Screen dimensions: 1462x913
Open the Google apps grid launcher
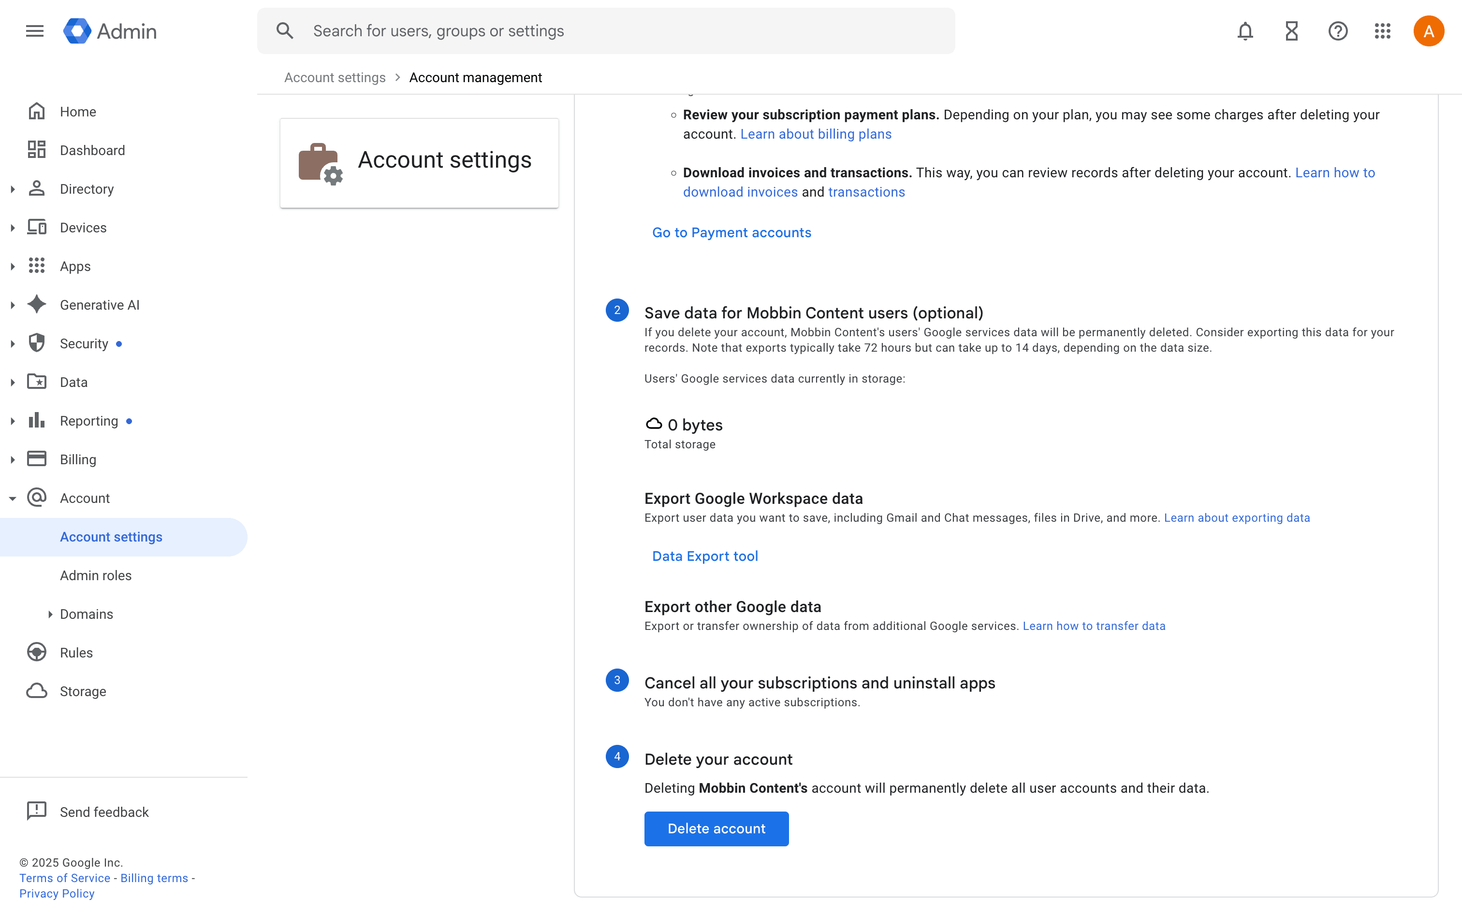(x=1382, y=31)
